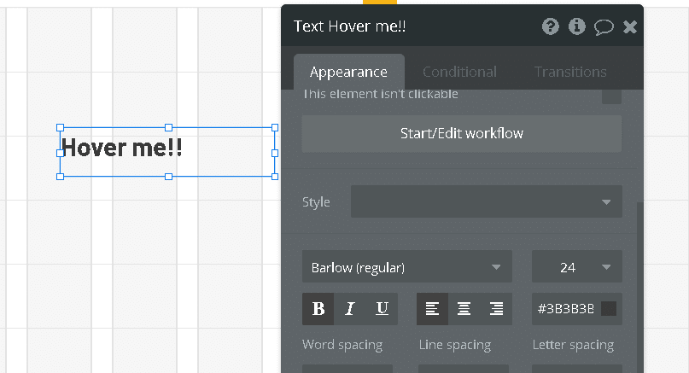Select the Appearance tab

point(348,72)
